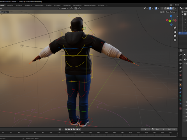
Task: Open the Rendering workspace tab
Action: 67,5
